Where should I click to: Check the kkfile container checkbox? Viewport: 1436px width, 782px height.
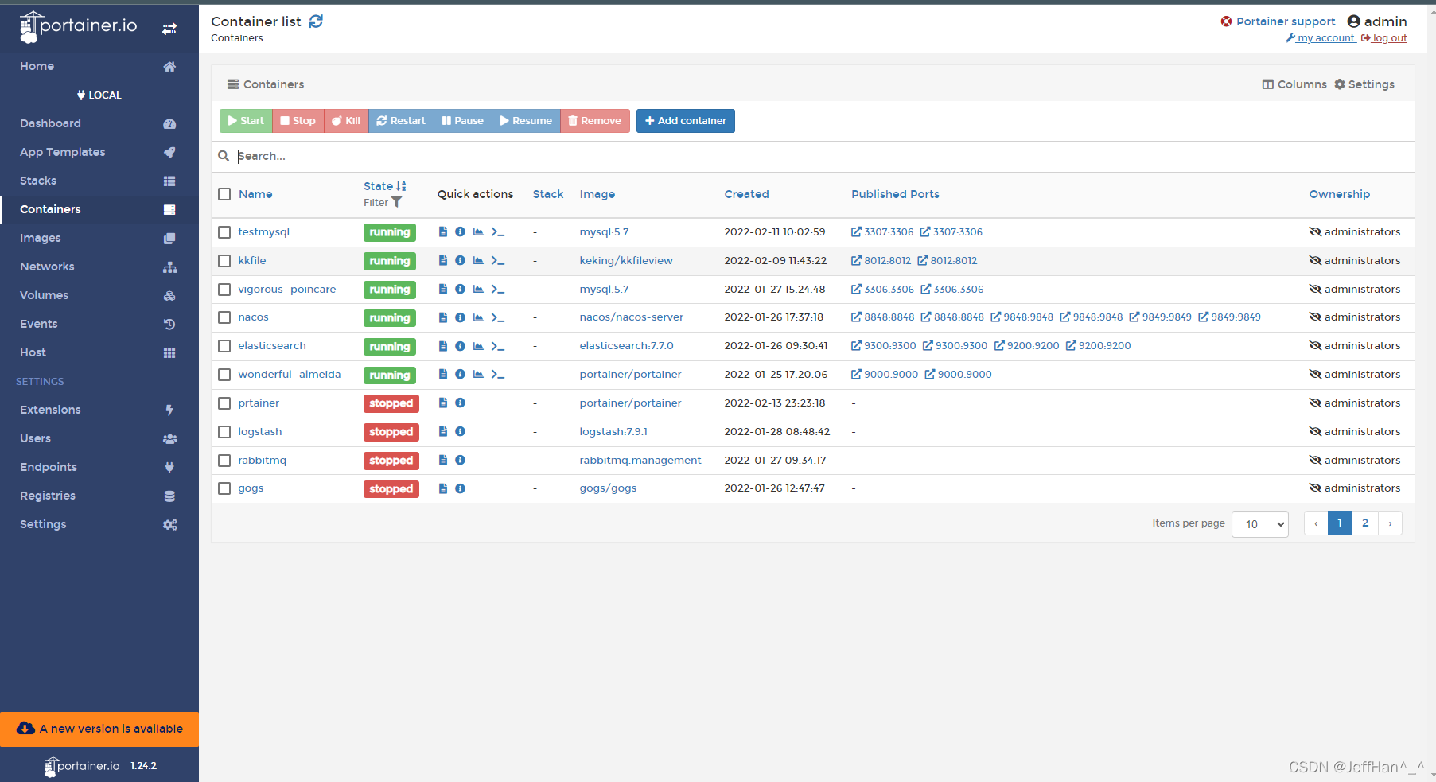224,261
